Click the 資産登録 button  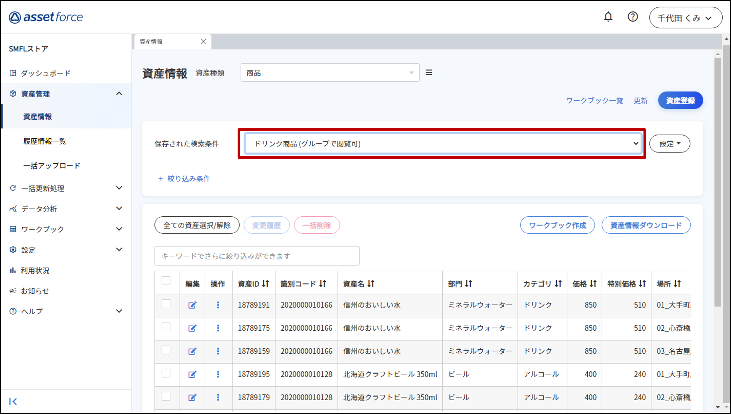point(680,100)
